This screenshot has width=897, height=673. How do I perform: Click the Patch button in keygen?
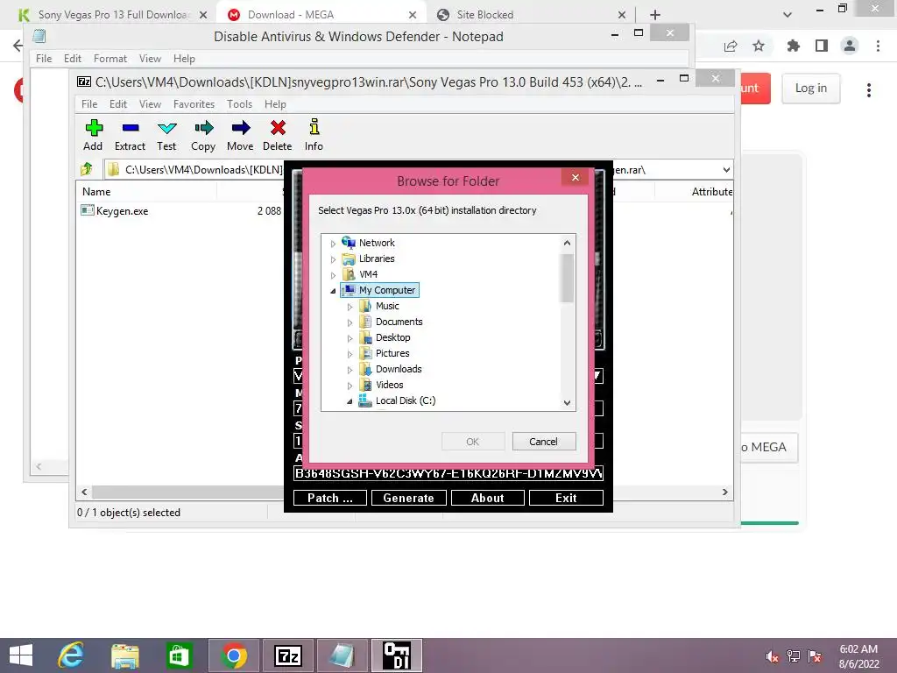330,498
